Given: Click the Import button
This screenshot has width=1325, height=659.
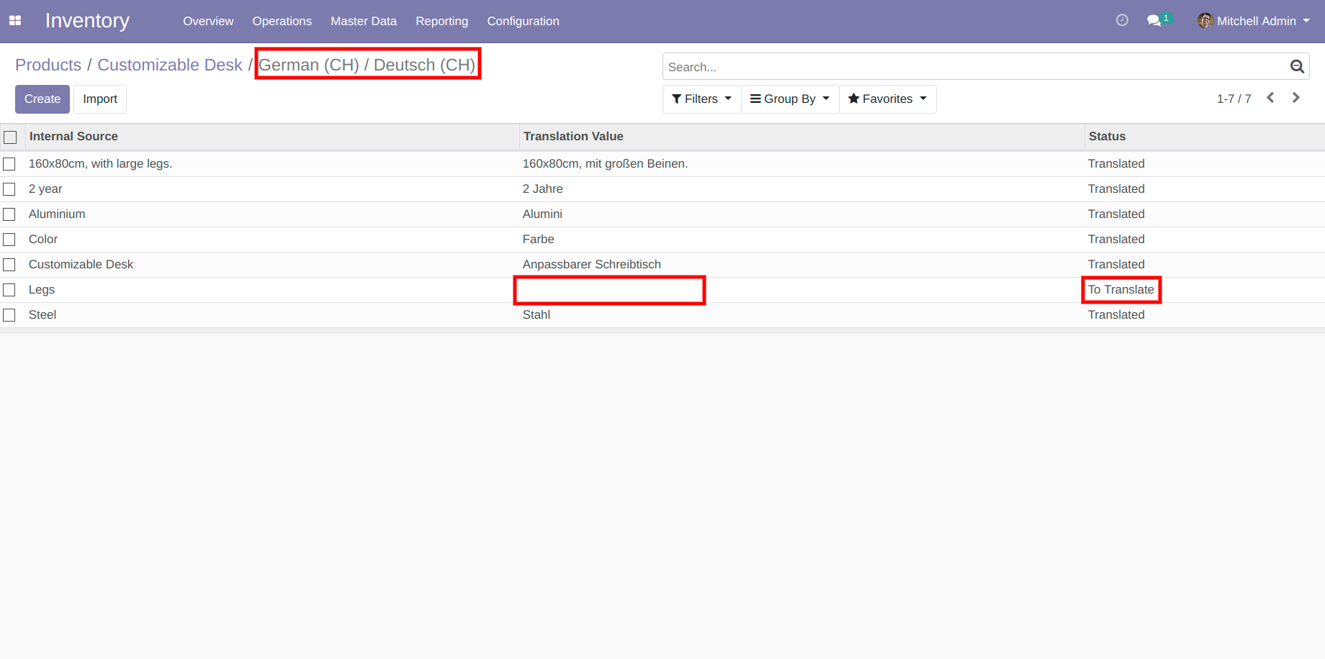Looking at the screenshot, I should pos(100,99).
